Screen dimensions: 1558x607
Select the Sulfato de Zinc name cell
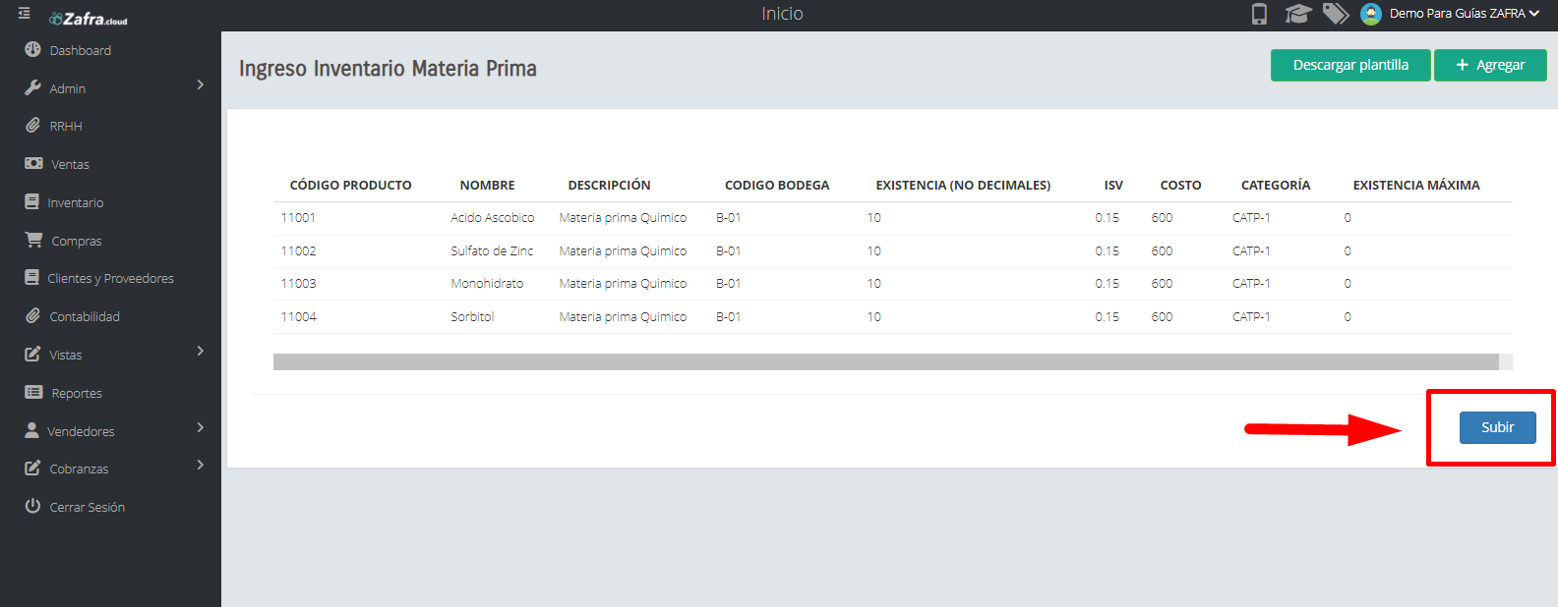(x=492, y=251)
